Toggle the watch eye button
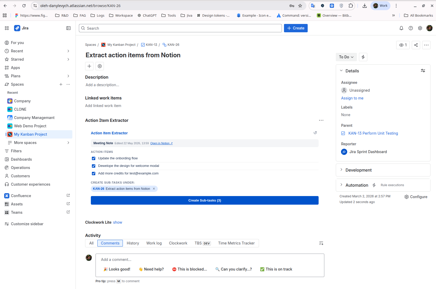Screen dimensions: 436x289 point(403,45)
